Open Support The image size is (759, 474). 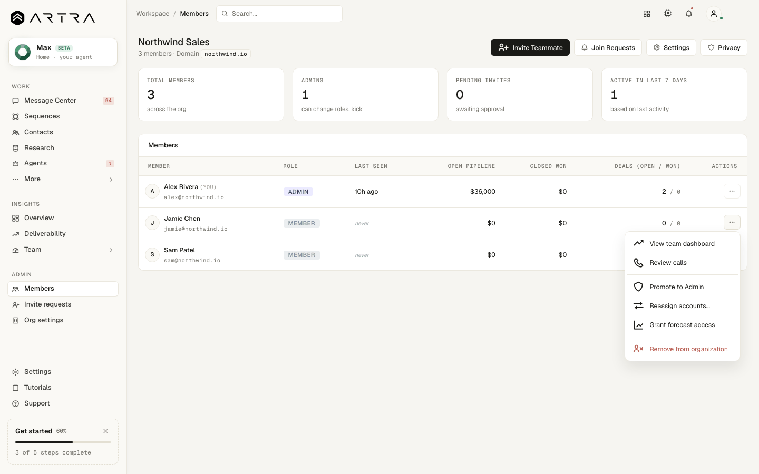coord(63,403)
